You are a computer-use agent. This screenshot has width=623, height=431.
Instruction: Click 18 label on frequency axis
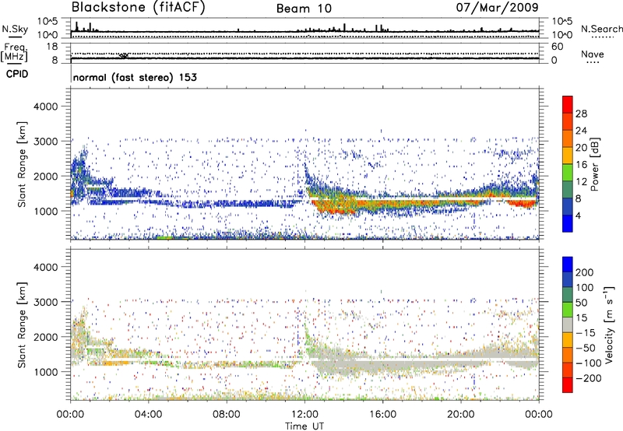(51, 47)
